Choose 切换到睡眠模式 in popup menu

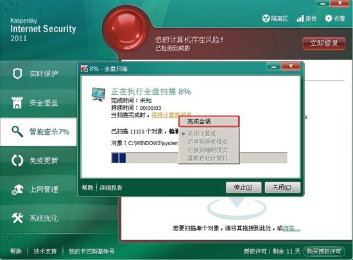[208, 150]
